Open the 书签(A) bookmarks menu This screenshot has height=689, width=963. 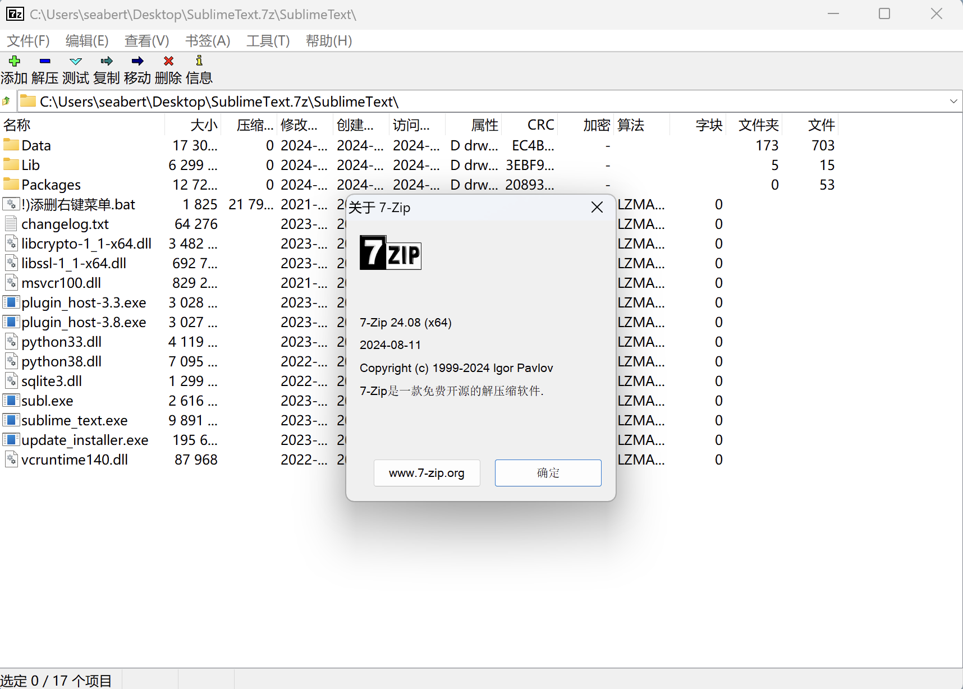[208, 41]
